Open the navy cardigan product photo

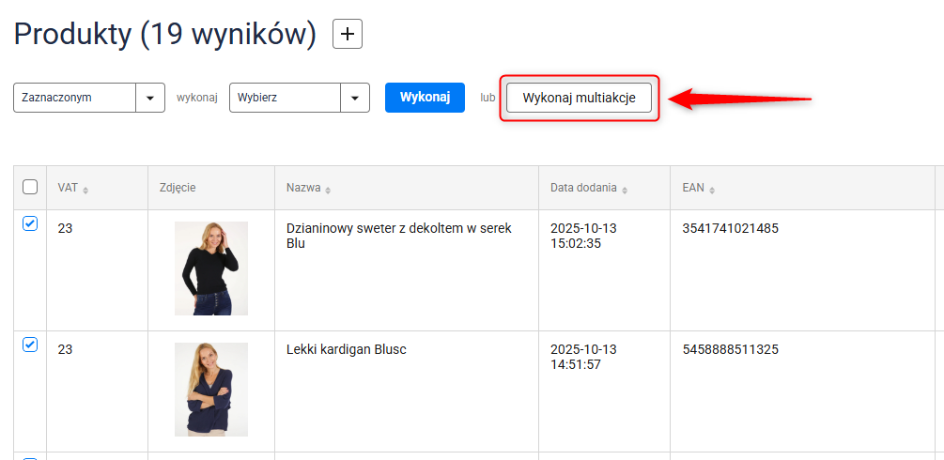click(x=211, y=389)
